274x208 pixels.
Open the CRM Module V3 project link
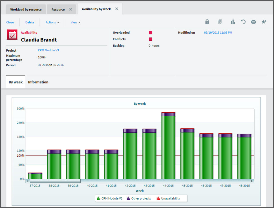(48, 50)
